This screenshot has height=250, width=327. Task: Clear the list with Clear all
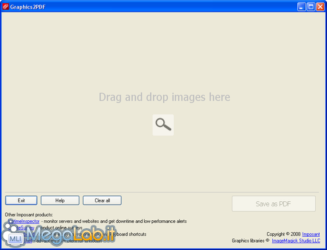(102, 200)
